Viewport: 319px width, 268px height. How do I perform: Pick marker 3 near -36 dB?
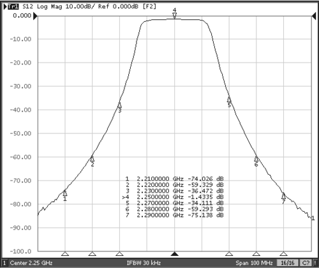(x=119, y=105)
